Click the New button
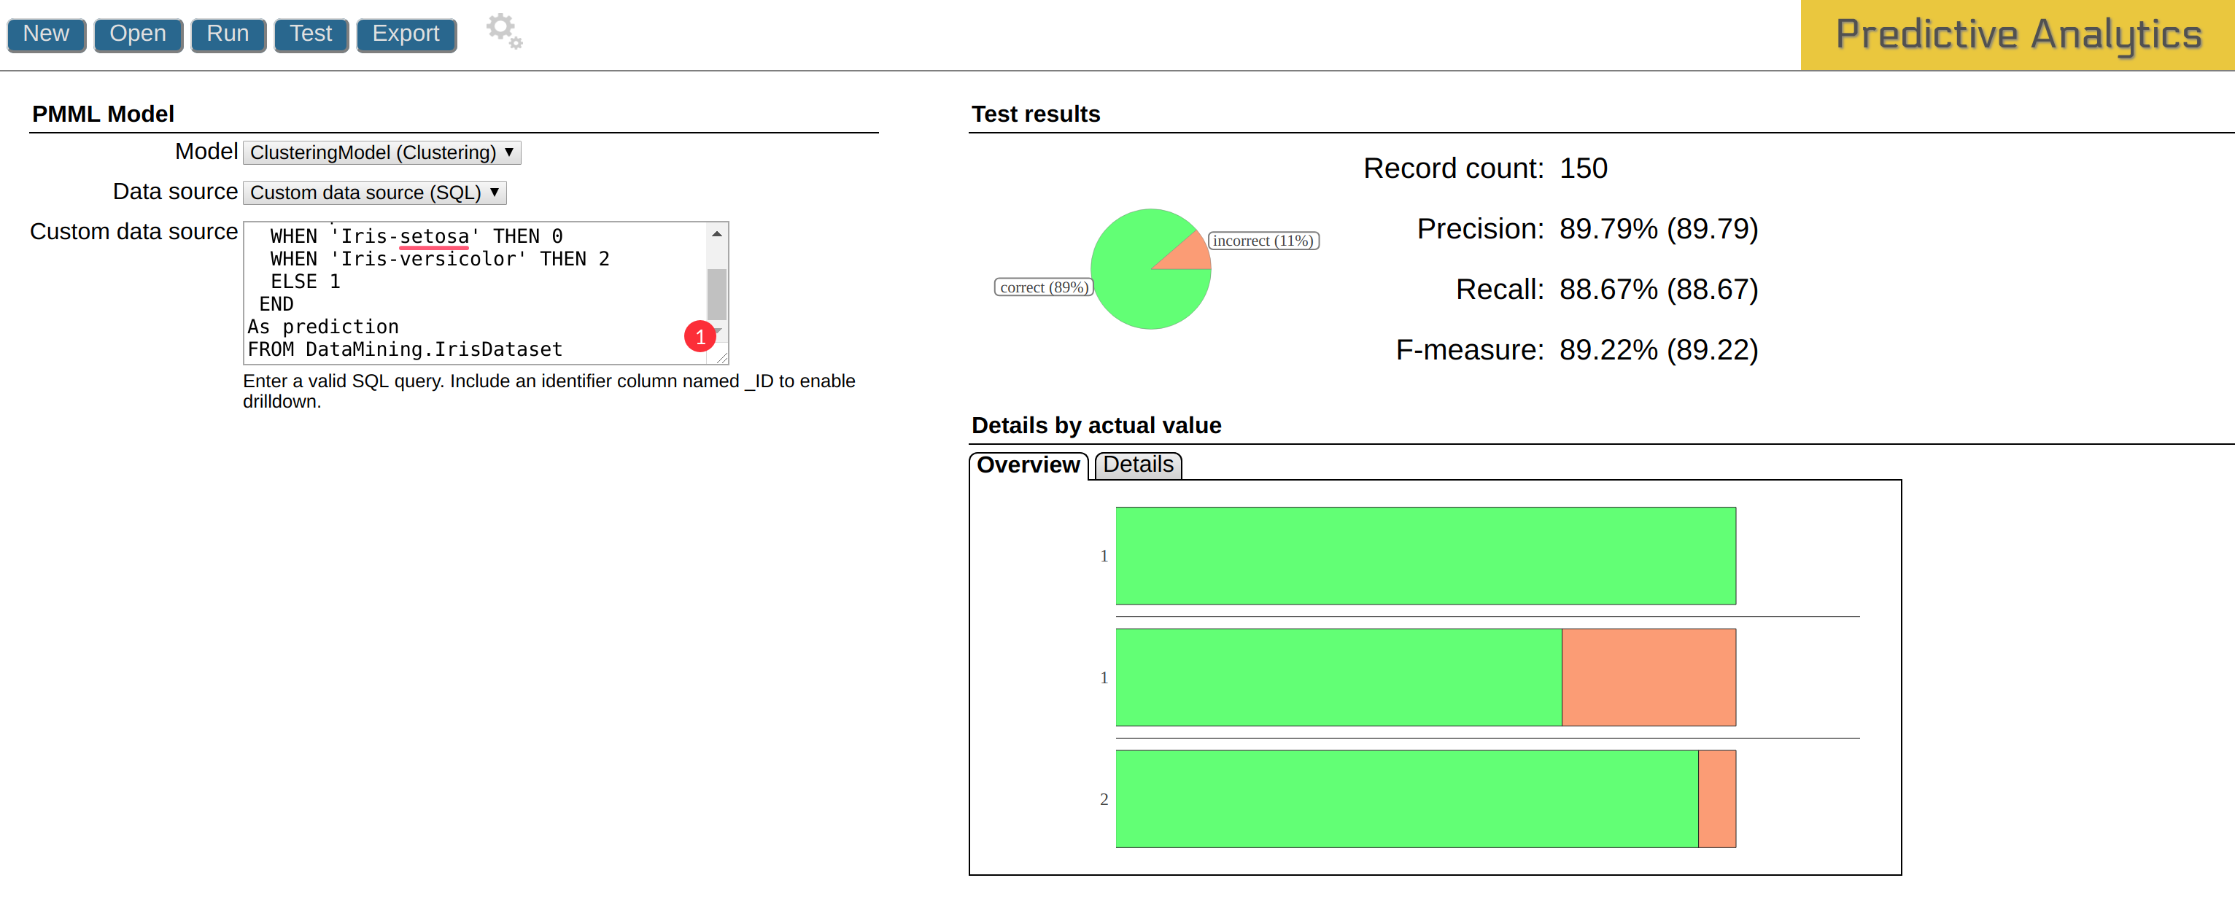The image size is (2235, 921). [46, 35]
